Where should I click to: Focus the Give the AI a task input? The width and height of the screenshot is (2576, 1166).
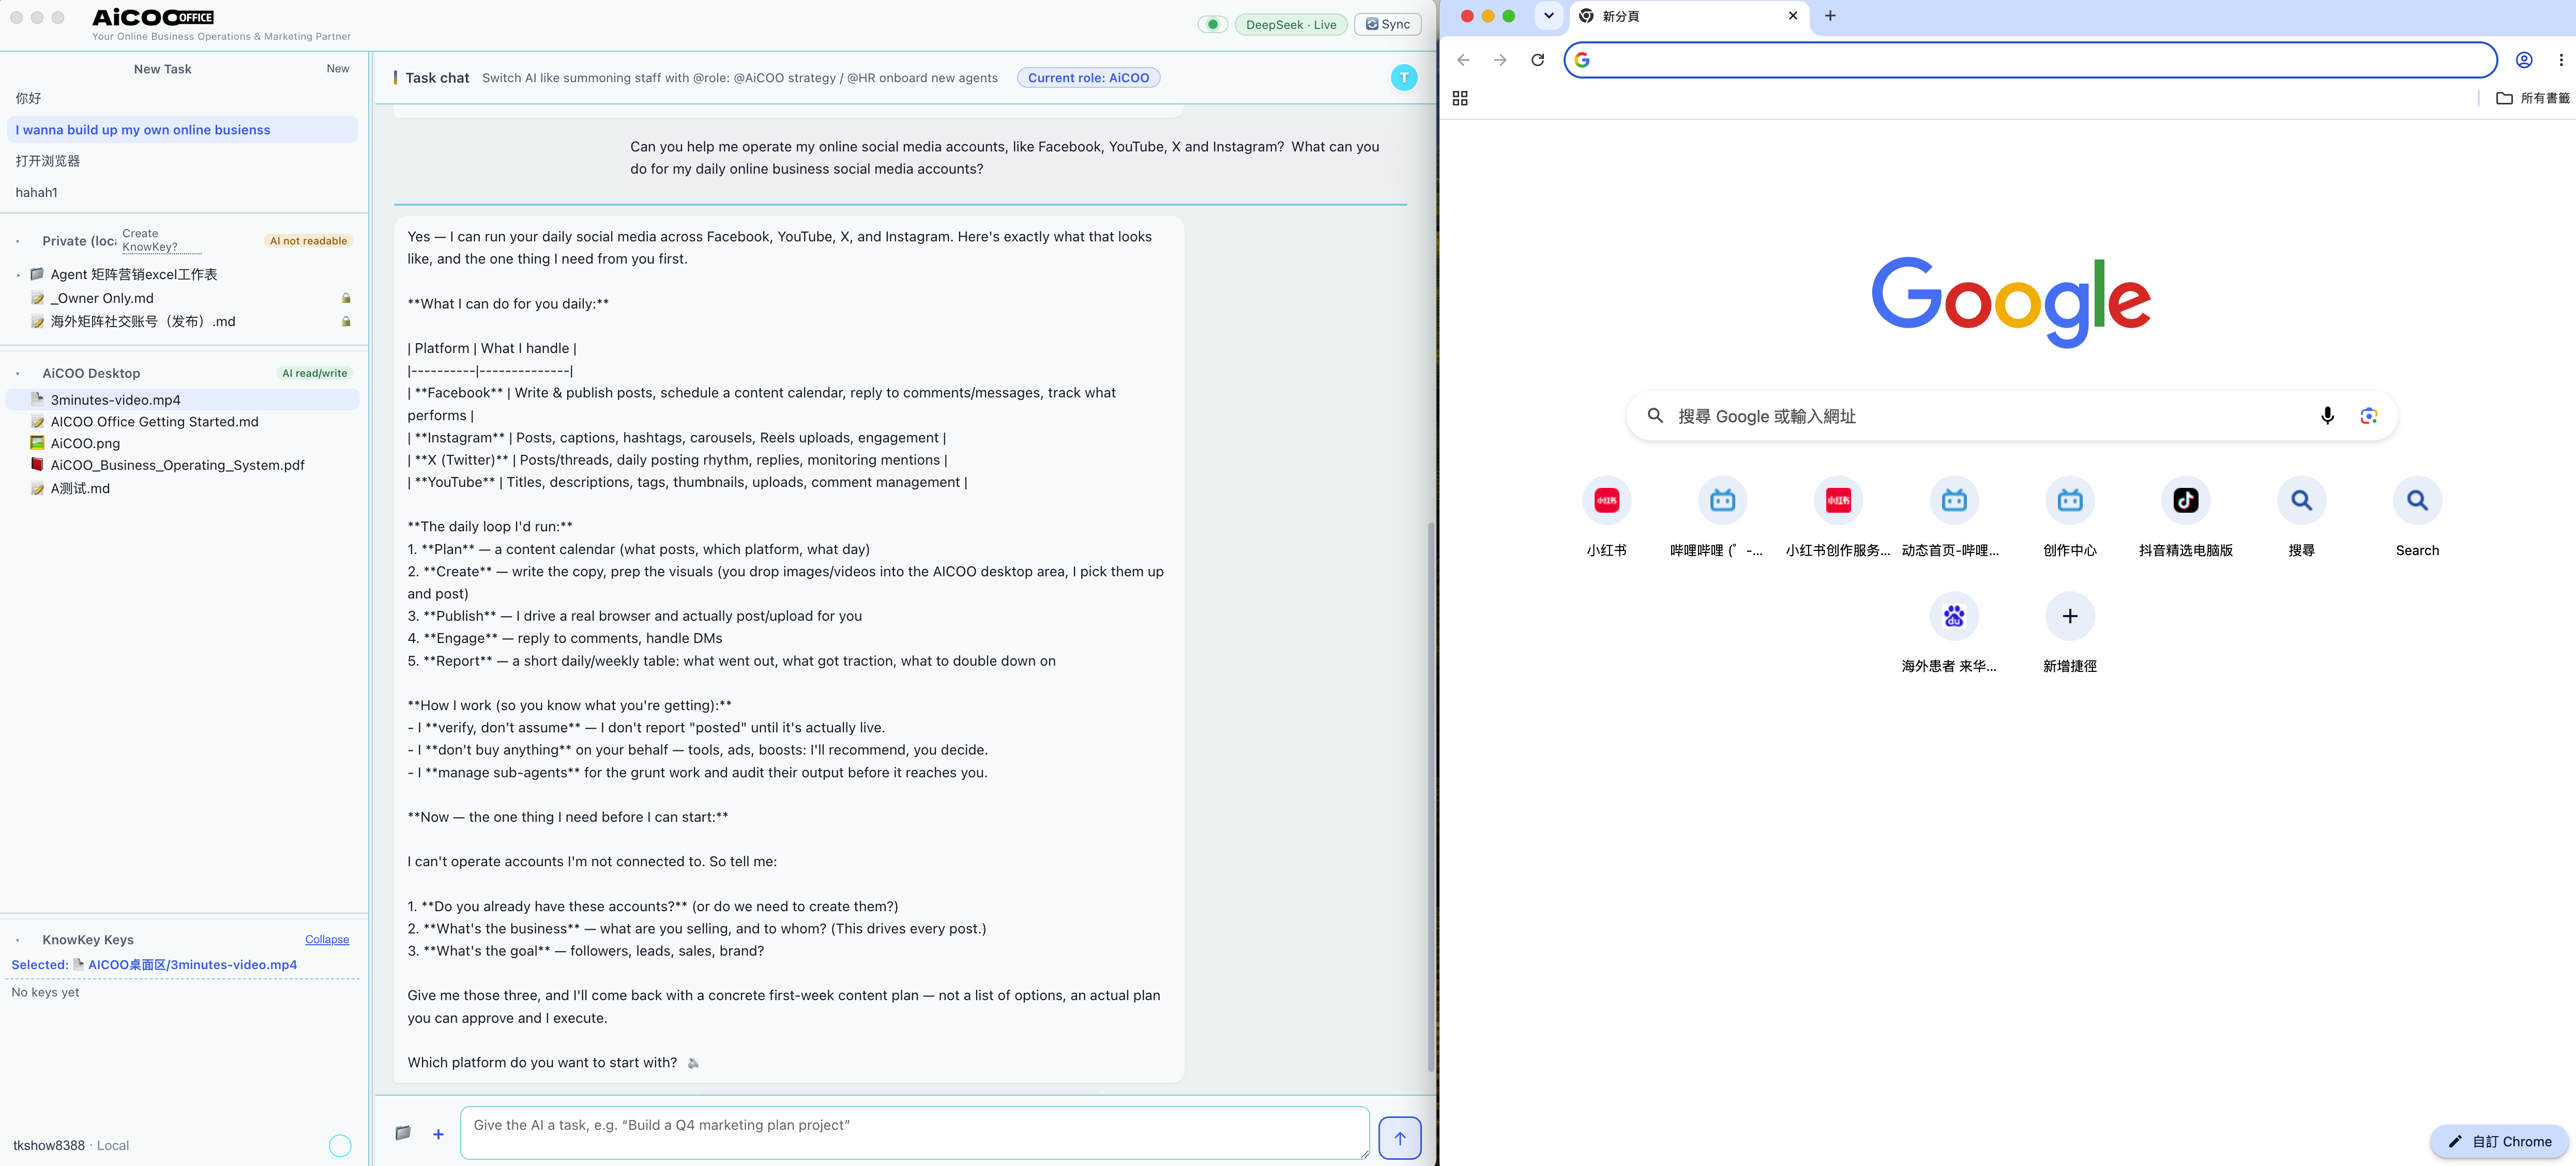(914, 1133)
